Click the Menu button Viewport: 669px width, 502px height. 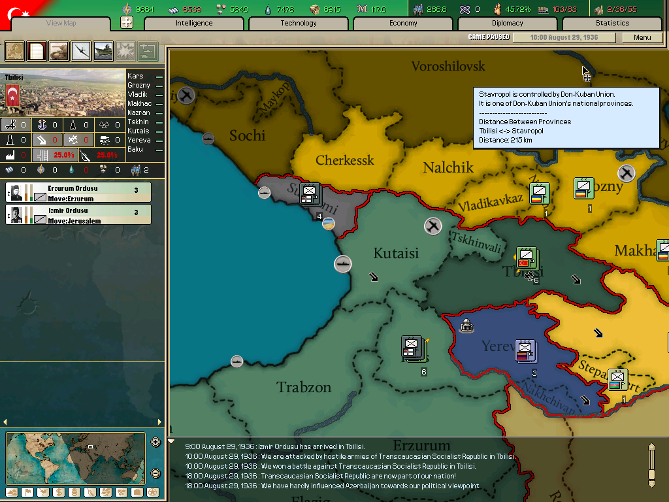642,37
